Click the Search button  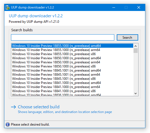(127, 37)
